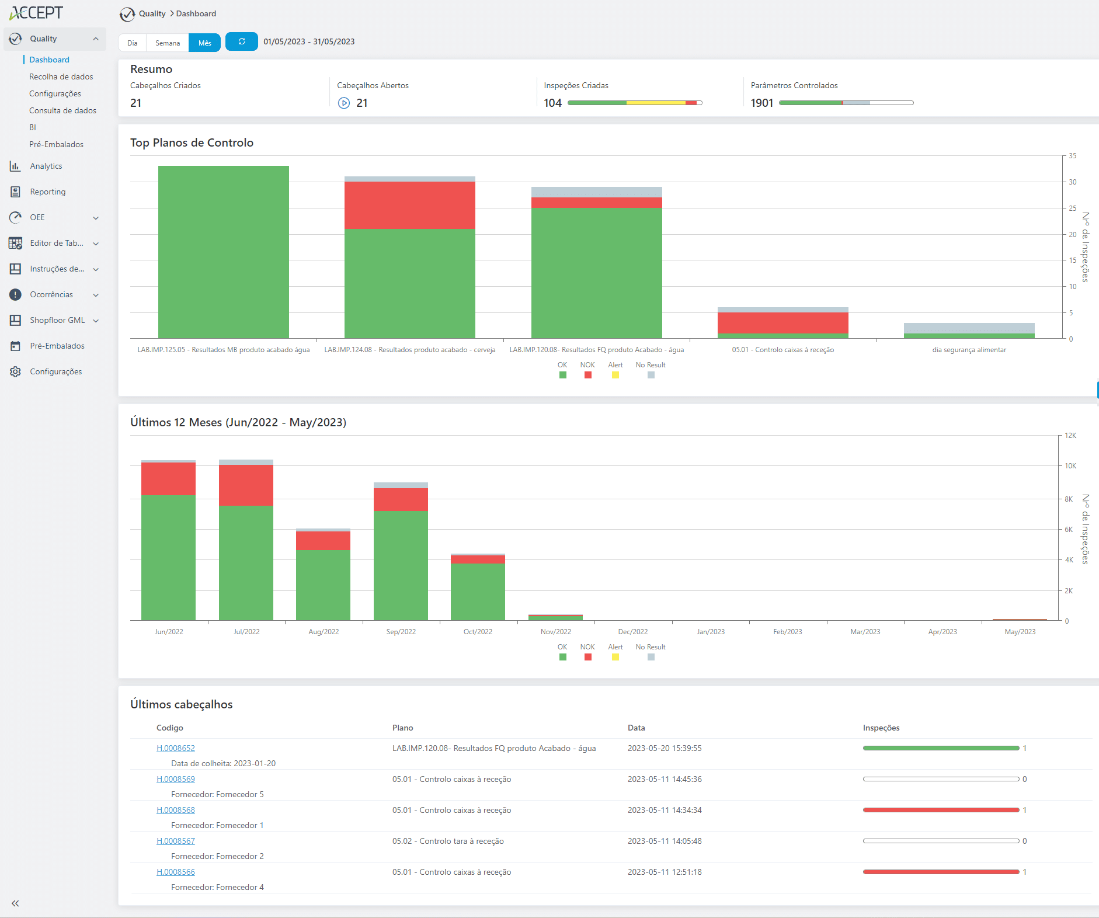Open header link H.0008568
Screen dimensions: 1099x918
tap(176, 810)
